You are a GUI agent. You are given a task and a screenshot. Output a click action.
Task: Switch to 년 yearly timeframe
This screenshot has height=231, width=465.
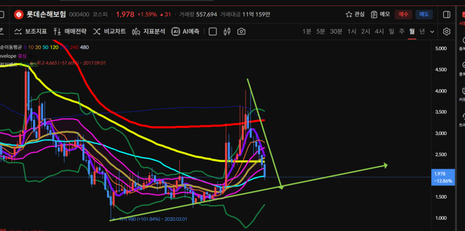(x=422, y=32)
